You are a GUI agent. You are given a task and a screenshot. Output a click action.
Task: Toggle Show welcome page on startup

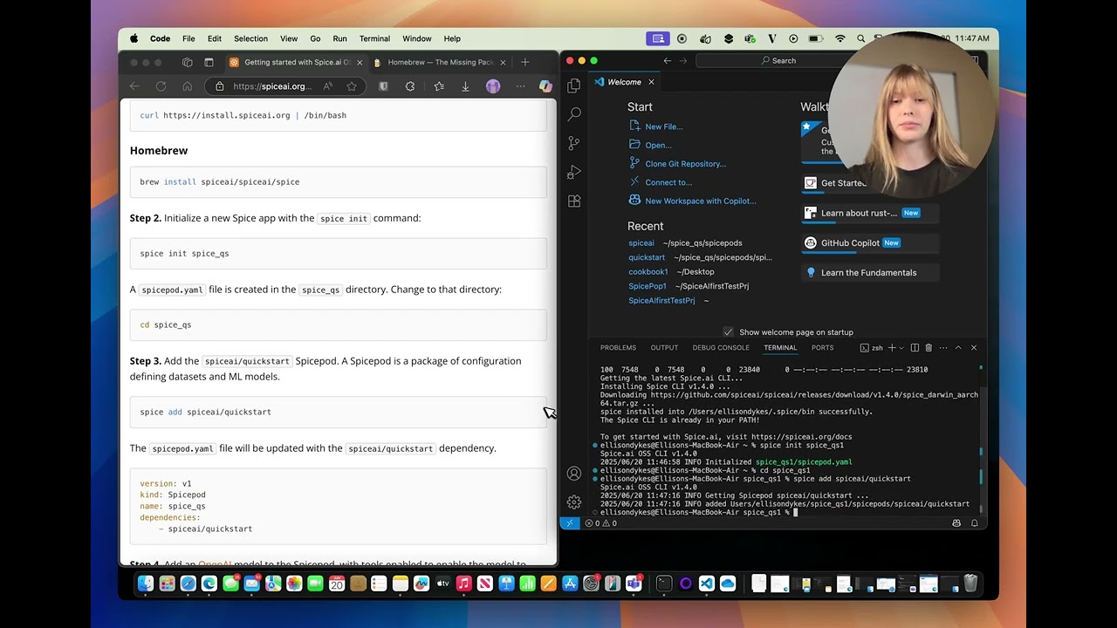[728, 332]
